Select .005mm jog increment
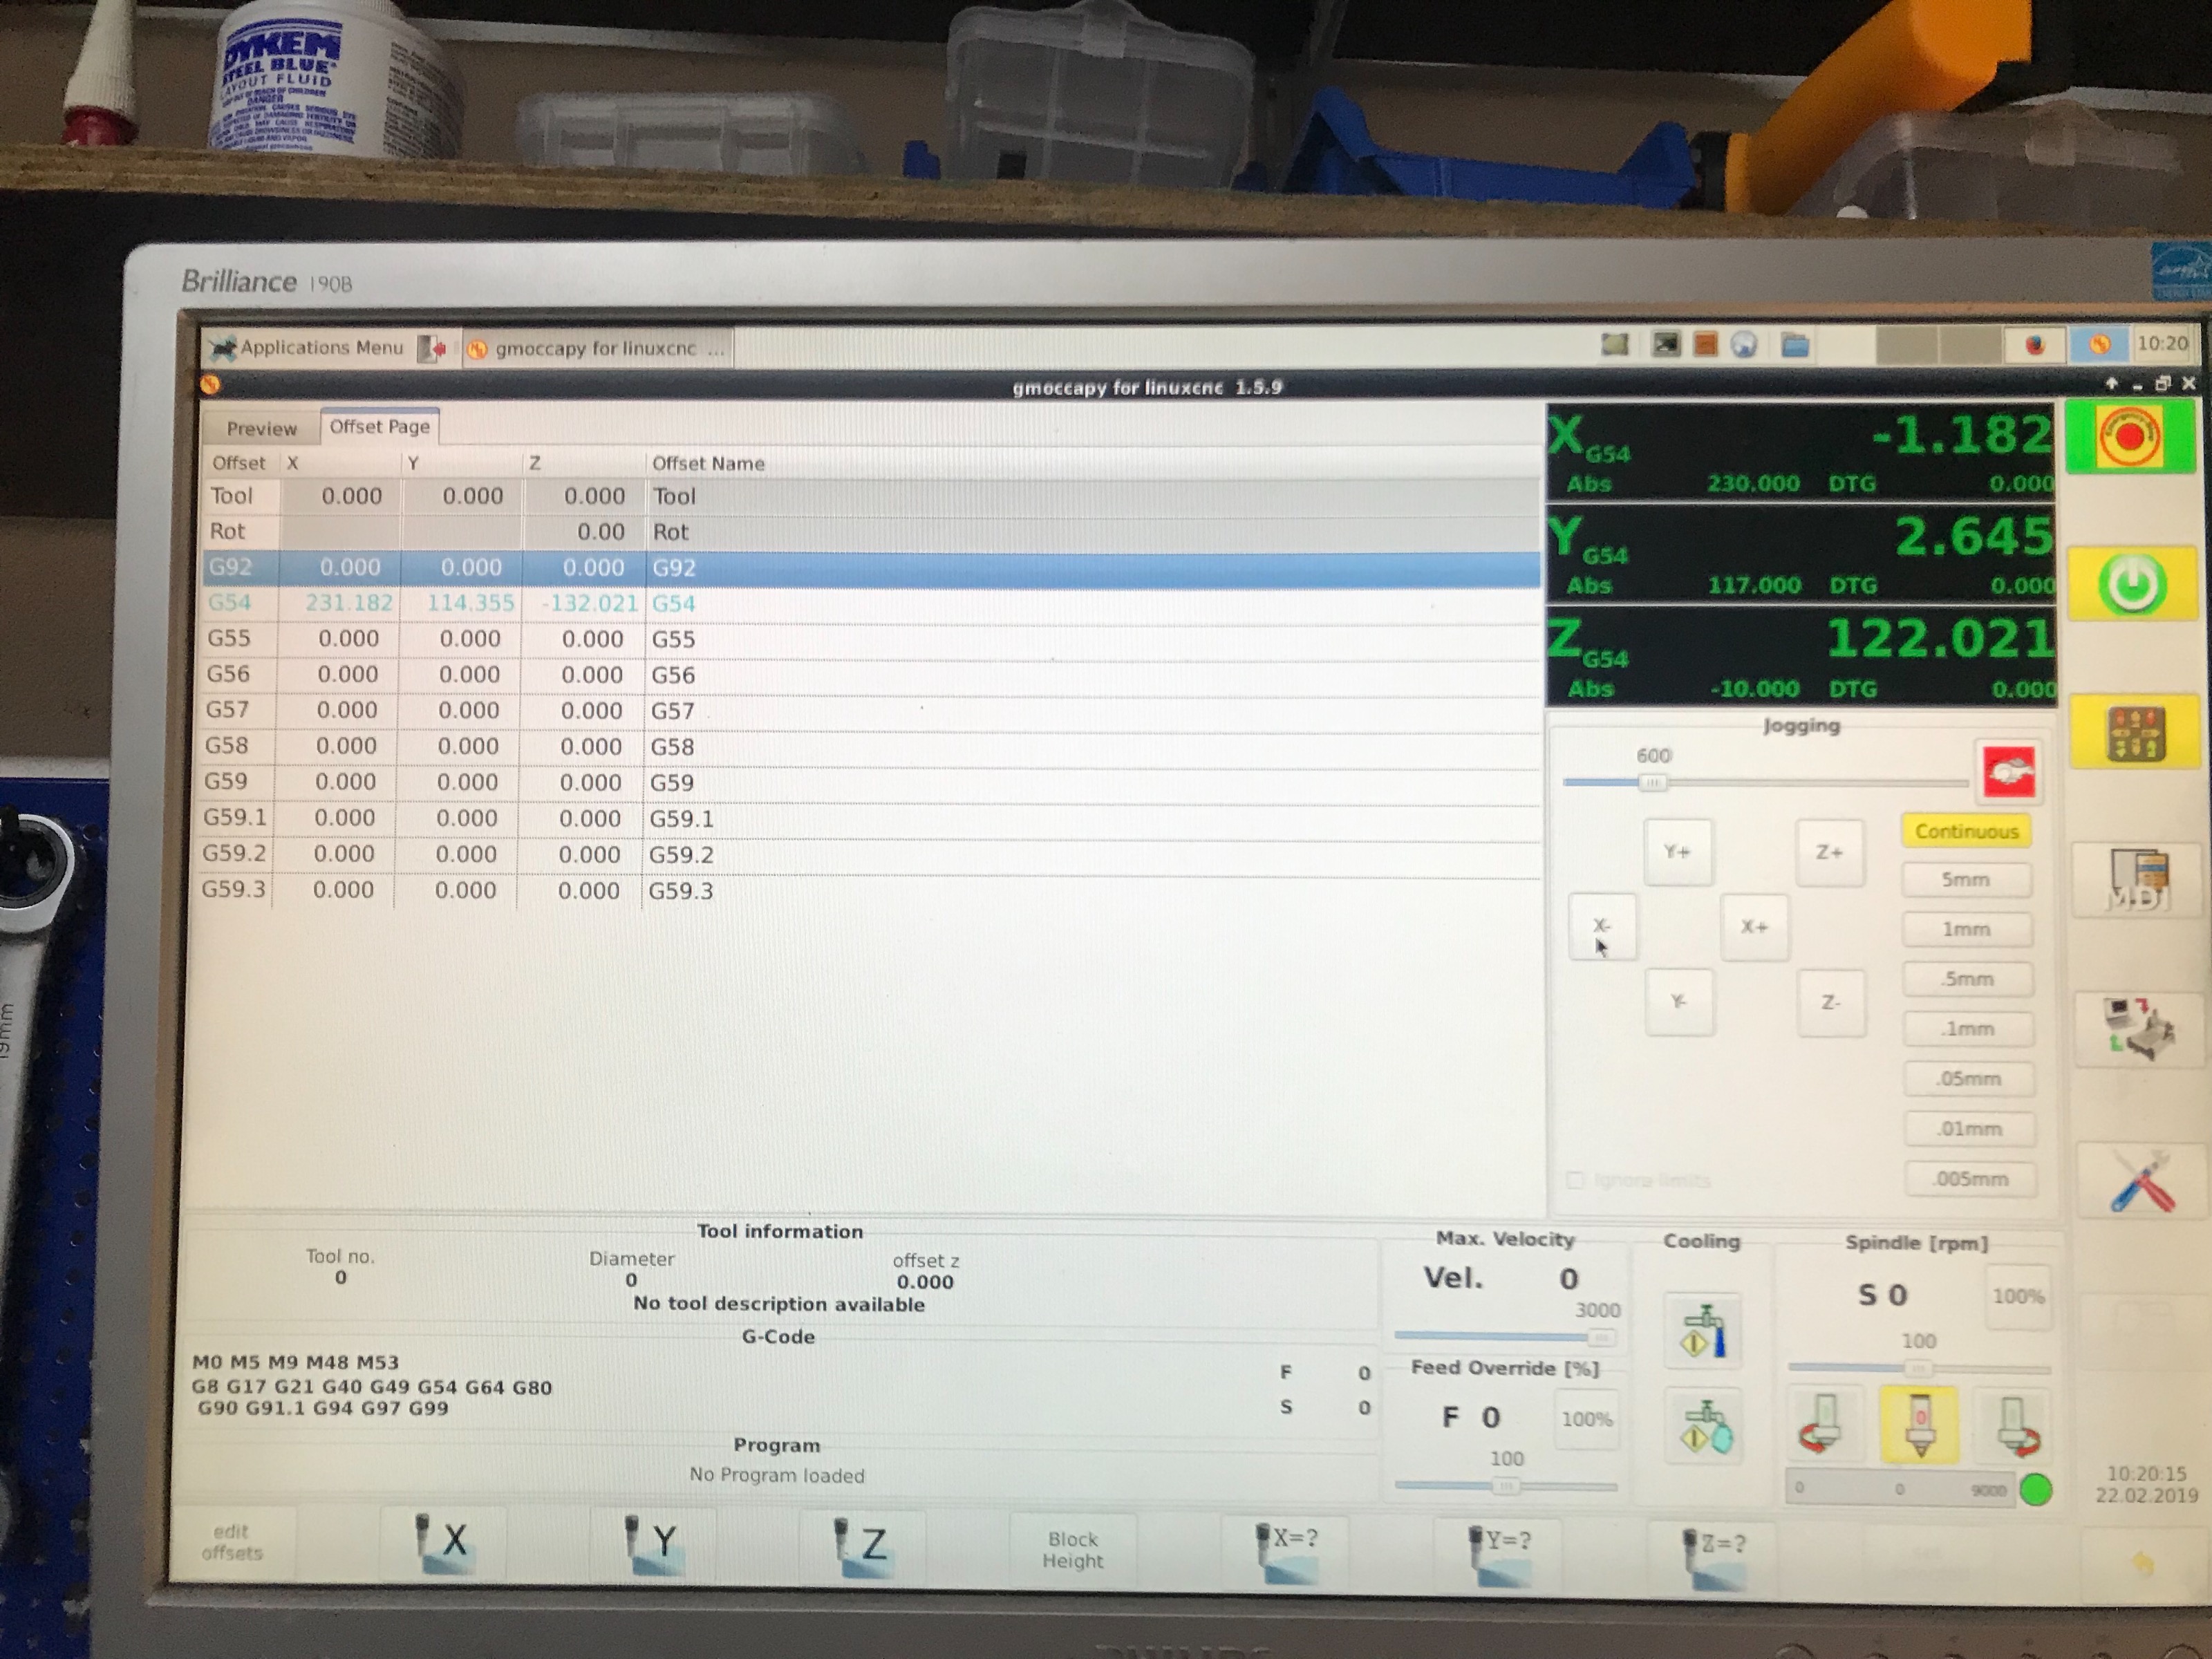The image size is (2212, 1659). 1971,1179
